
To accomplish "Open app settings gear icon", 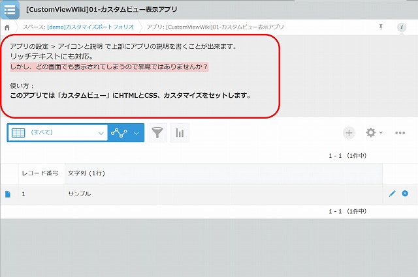I will coord(370,132).
